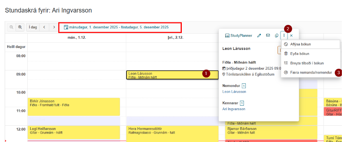The image size is (342, 142).
Task: Select Hera Hermannsdóttir lesson block
Action: (172, 134)
